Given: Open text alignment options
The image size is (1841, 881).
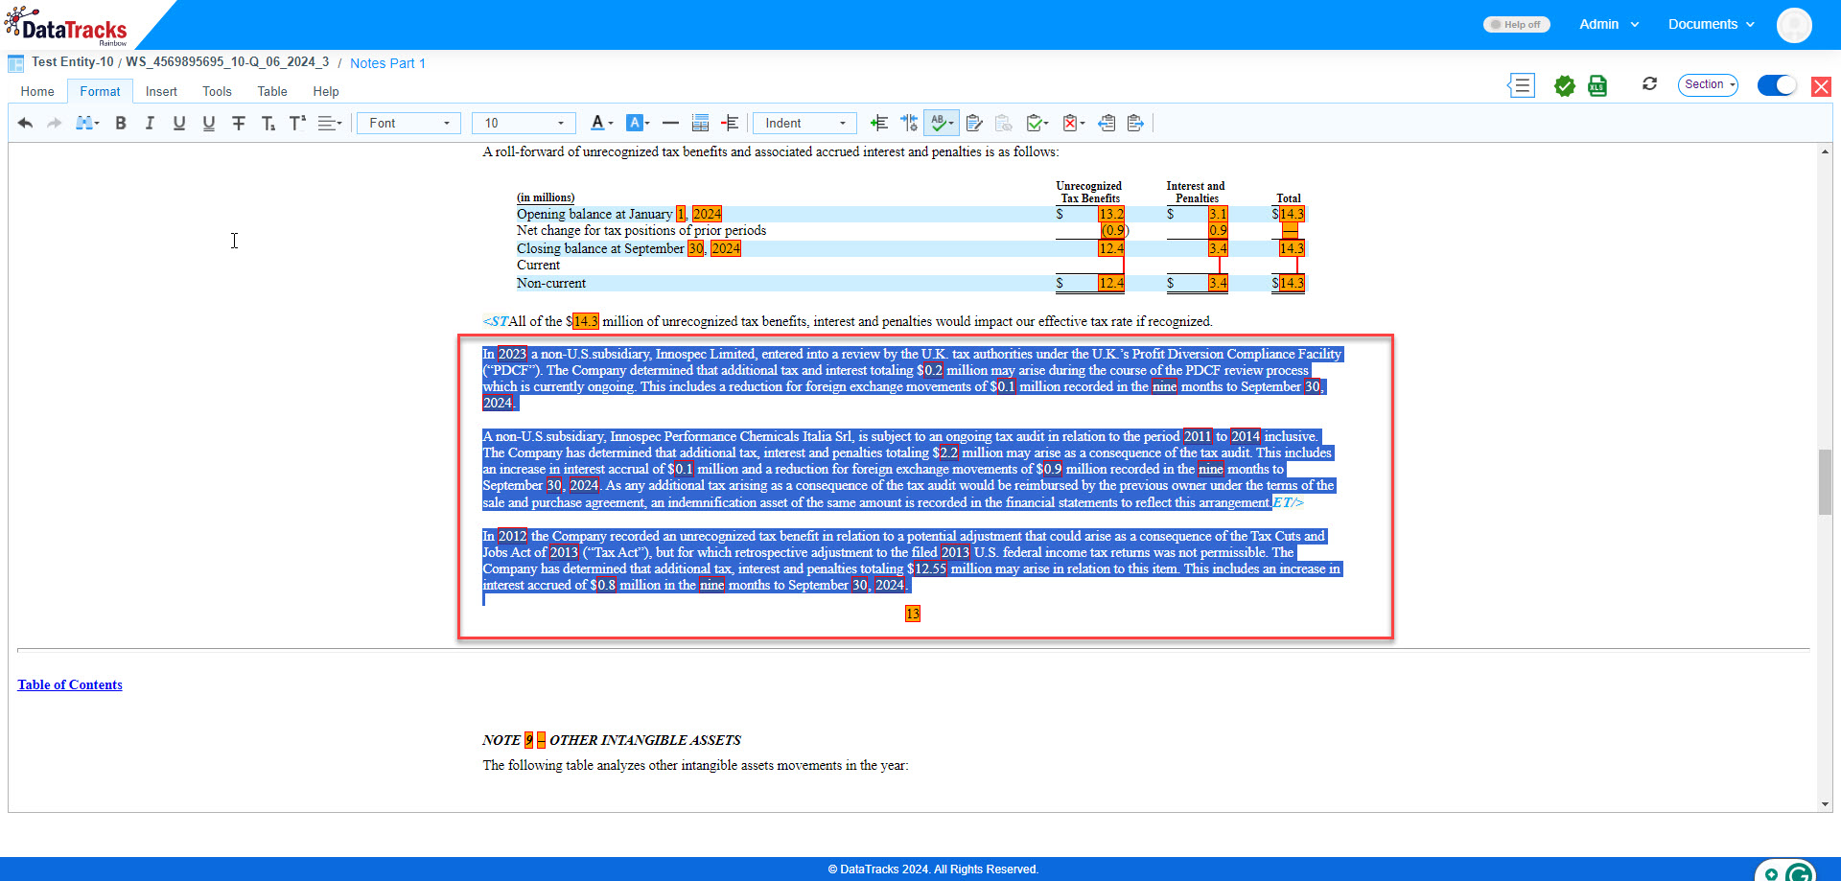Looking at the screenshot, I should [x=330, y=123].
